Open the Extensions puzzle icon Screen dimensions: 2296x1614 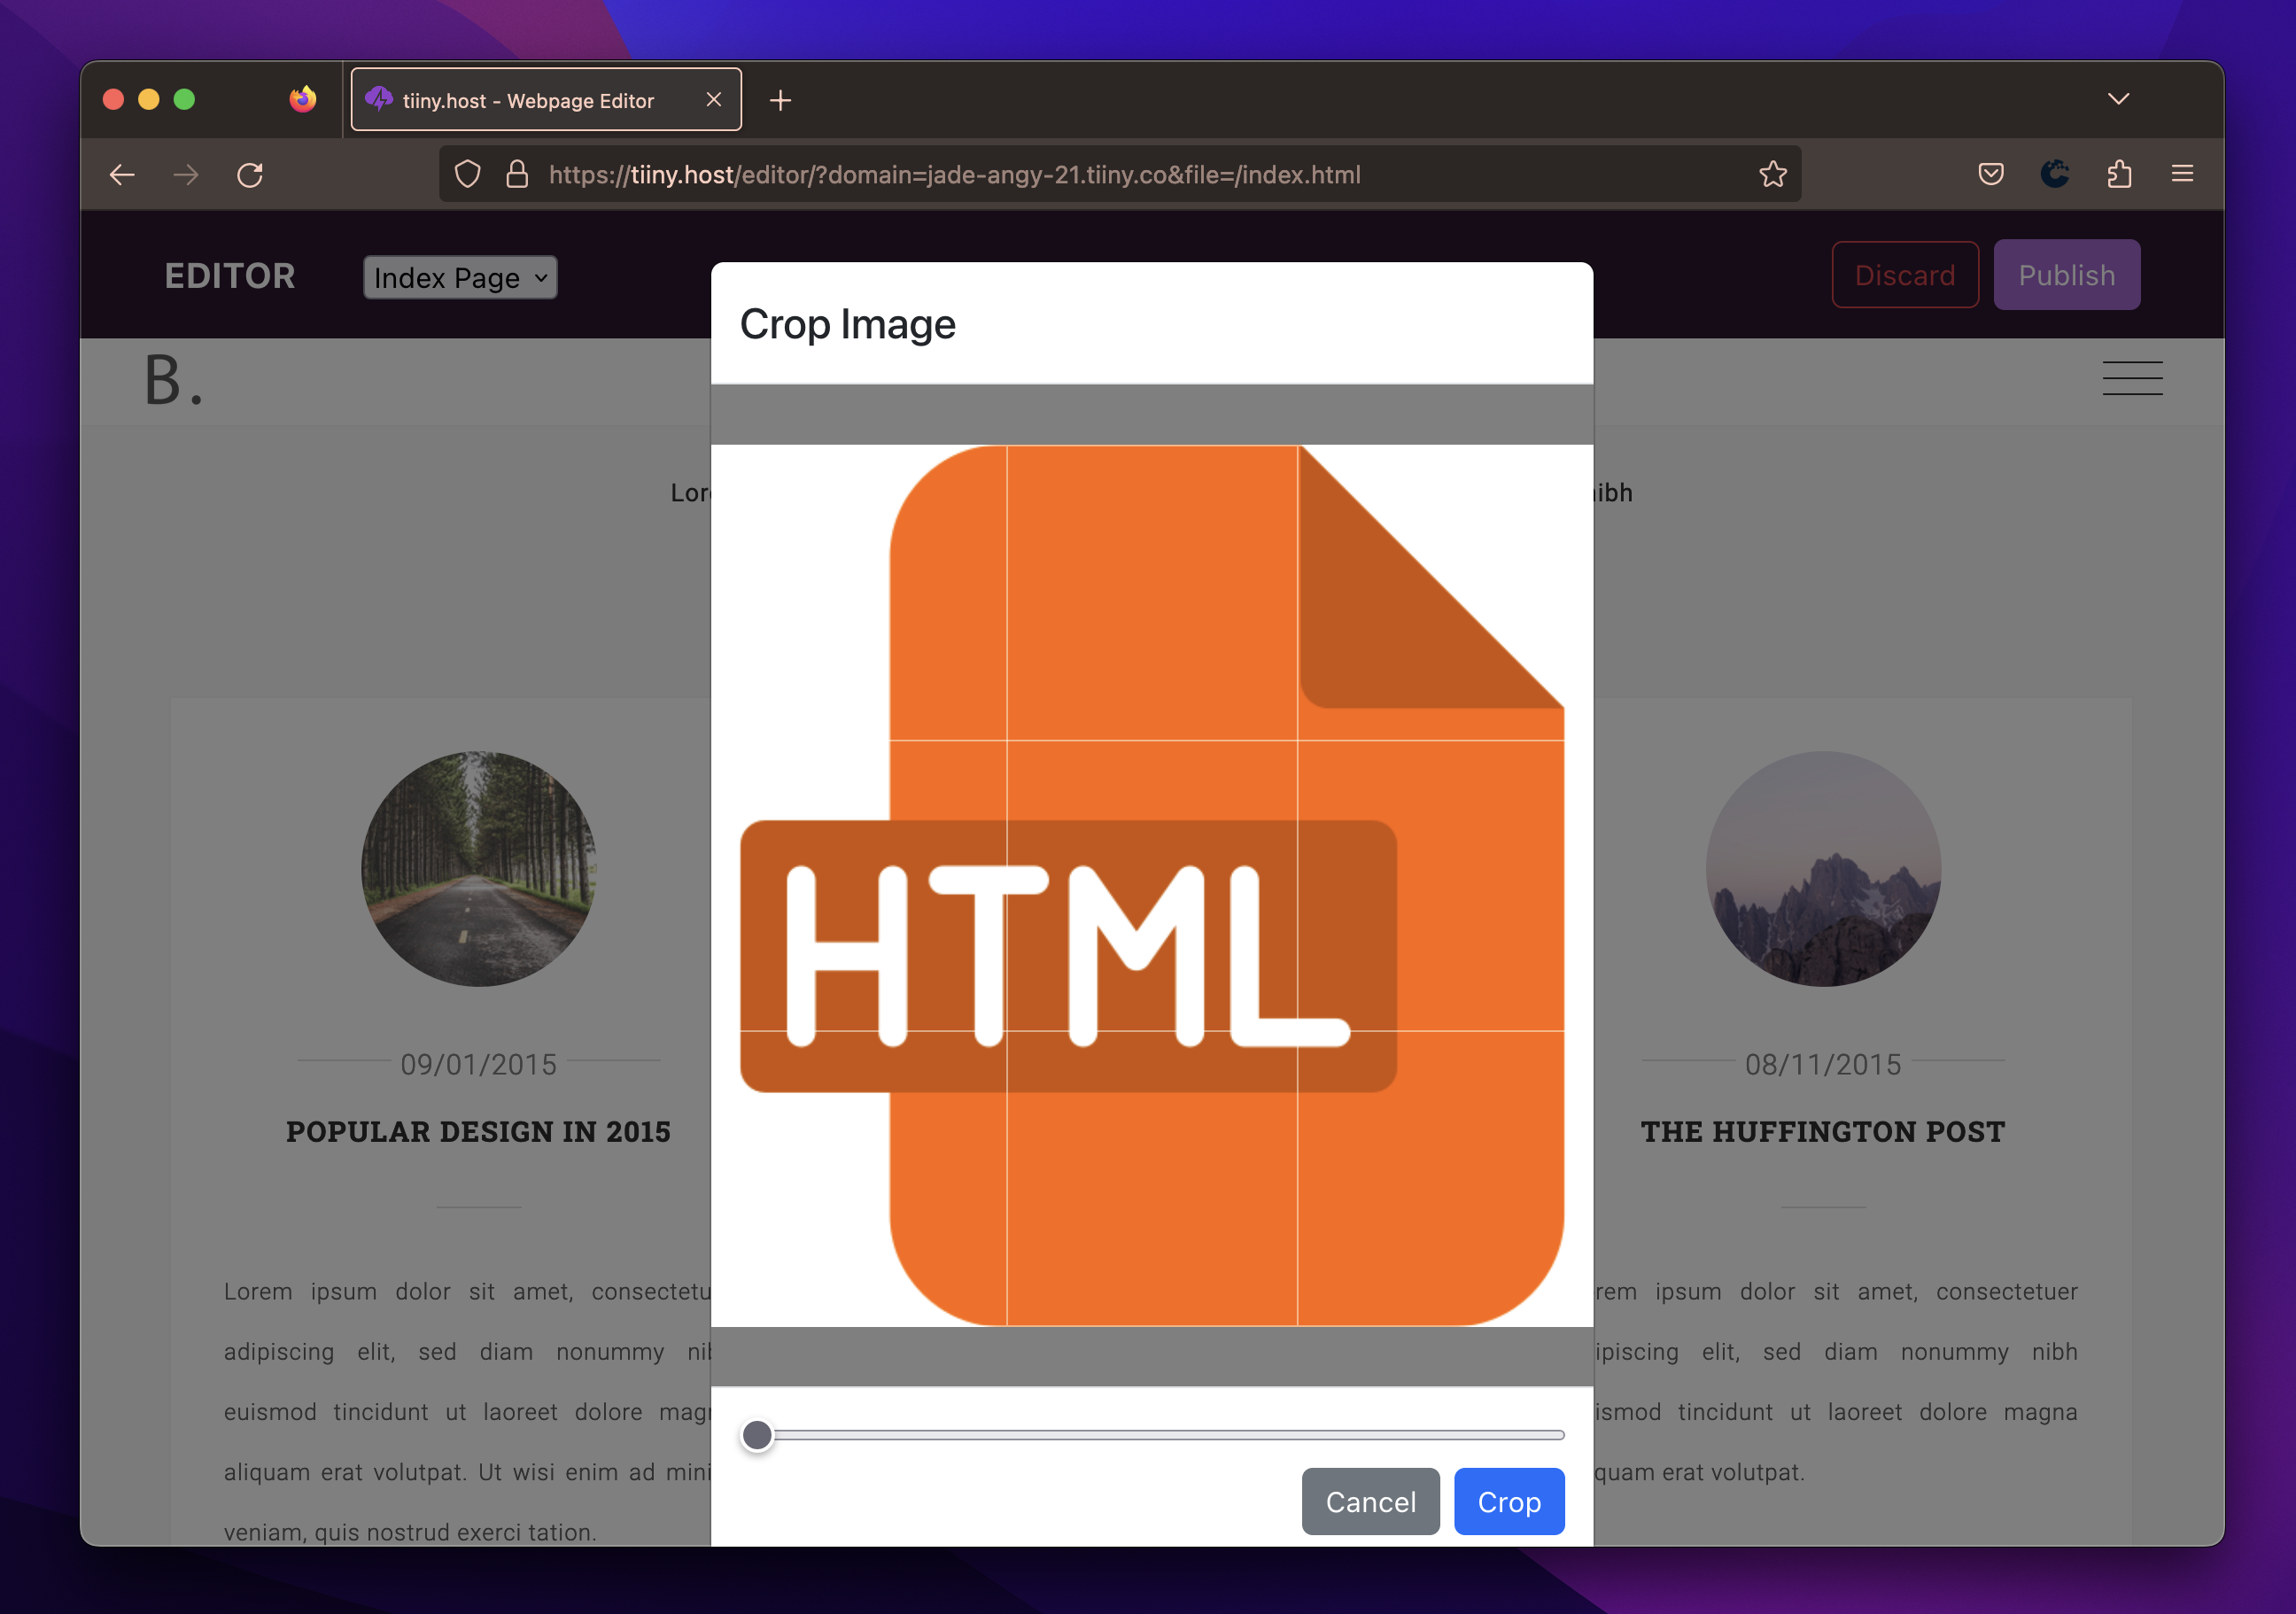pyautogui.click(x=2118, y=174)
